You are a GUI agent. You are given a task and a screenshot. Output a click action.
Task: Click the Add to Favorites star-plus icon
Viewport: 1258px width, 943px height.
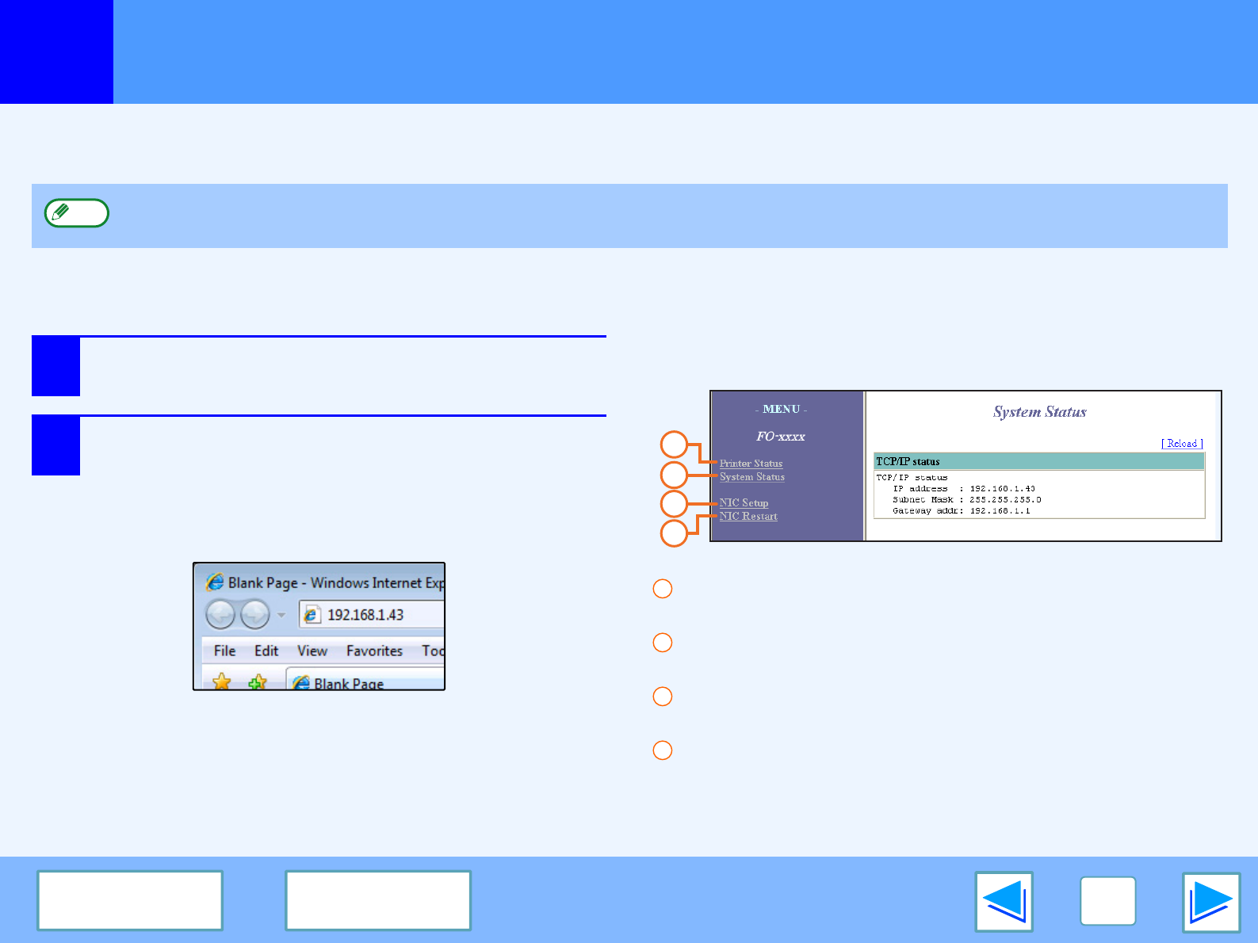257,681
